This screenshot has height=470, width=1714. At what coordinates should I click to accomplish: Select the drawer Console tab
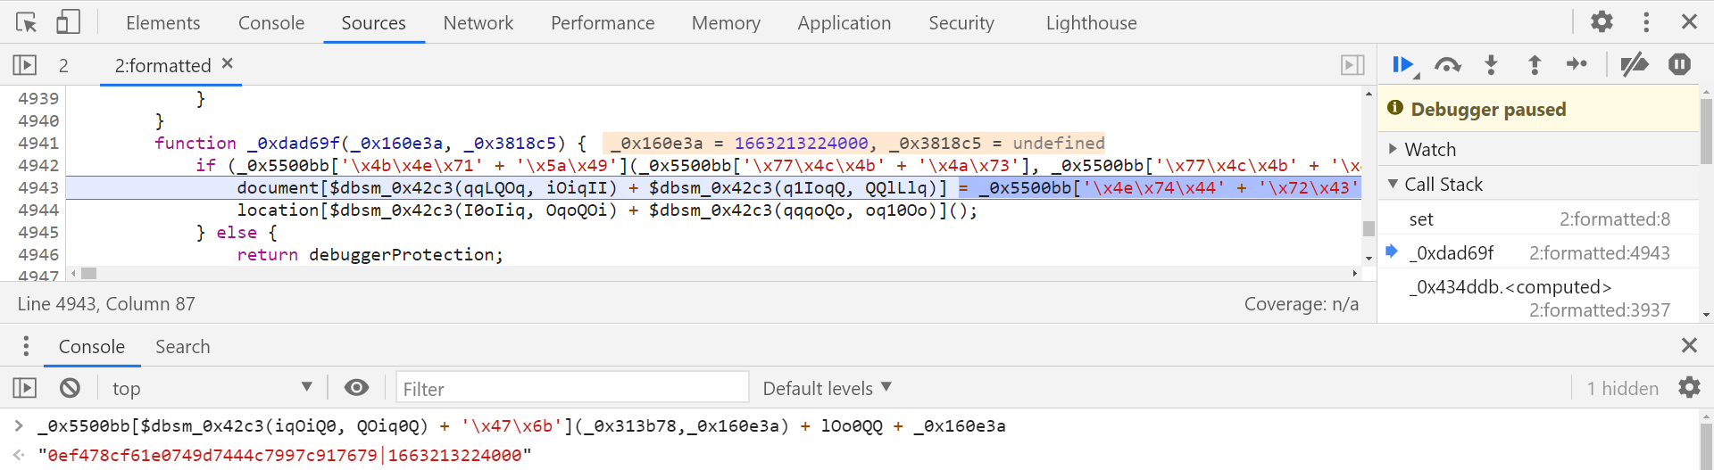[x=92, y=347]
